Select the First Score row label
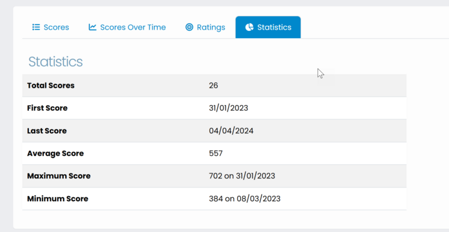Viewport: 449px width, 232px height. point(47,108)
